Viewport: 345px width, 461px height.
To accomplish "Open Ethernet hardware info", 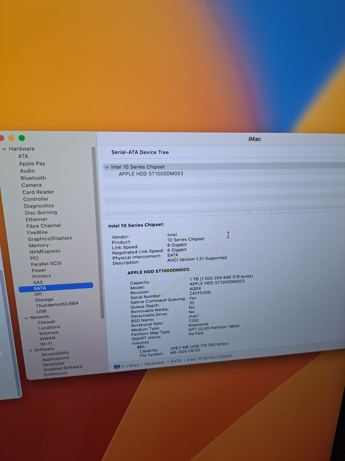I will [36, 219].
